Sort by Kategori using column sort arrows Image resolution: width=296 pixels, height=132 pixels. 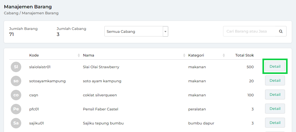224,55
